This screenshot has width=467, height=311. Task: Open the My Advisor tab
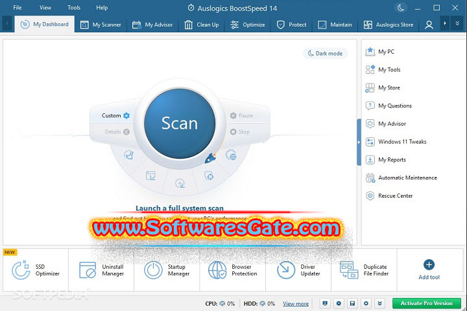(x=152, y=25)
